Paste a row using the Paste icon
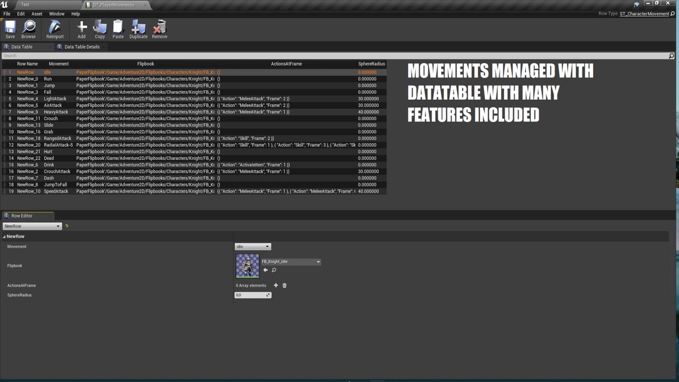 [118, 29]
